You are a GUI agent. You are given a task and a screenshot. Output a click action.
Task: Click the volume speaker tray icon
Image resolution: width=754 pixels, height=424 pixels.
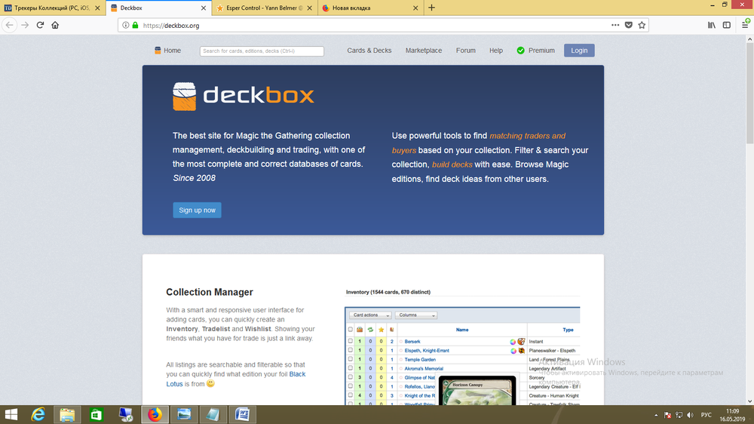691,415
